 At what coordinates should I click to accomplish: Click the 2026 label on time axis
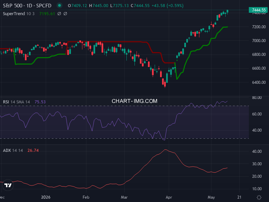[x=46, y=197]
